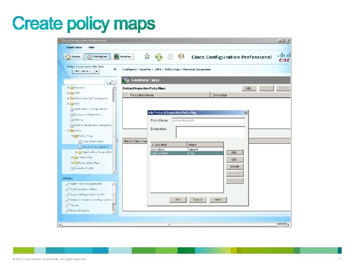Image resolution: width=355 pixels, height=266 pixels.
Task: Open the Help menu
Action: tap(91, 47)
